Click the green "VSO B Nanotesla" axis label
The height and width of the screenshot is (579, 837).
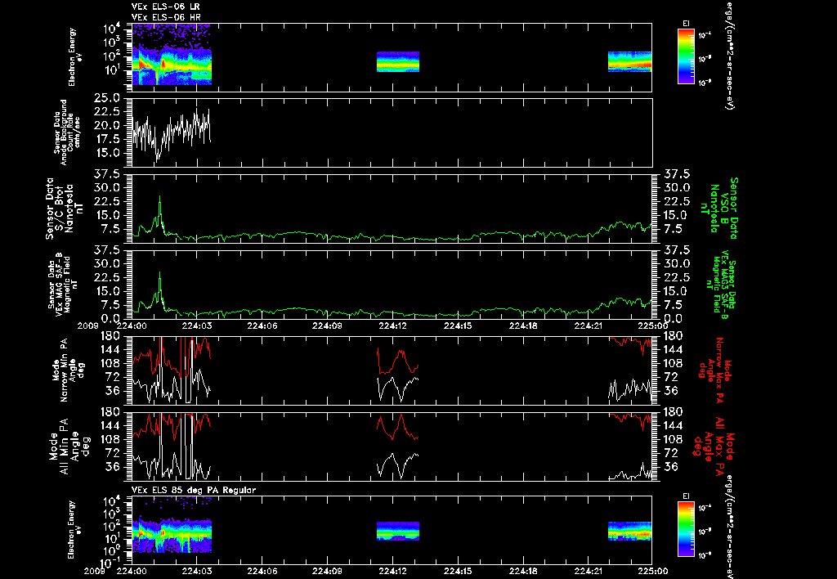[718, 209]
